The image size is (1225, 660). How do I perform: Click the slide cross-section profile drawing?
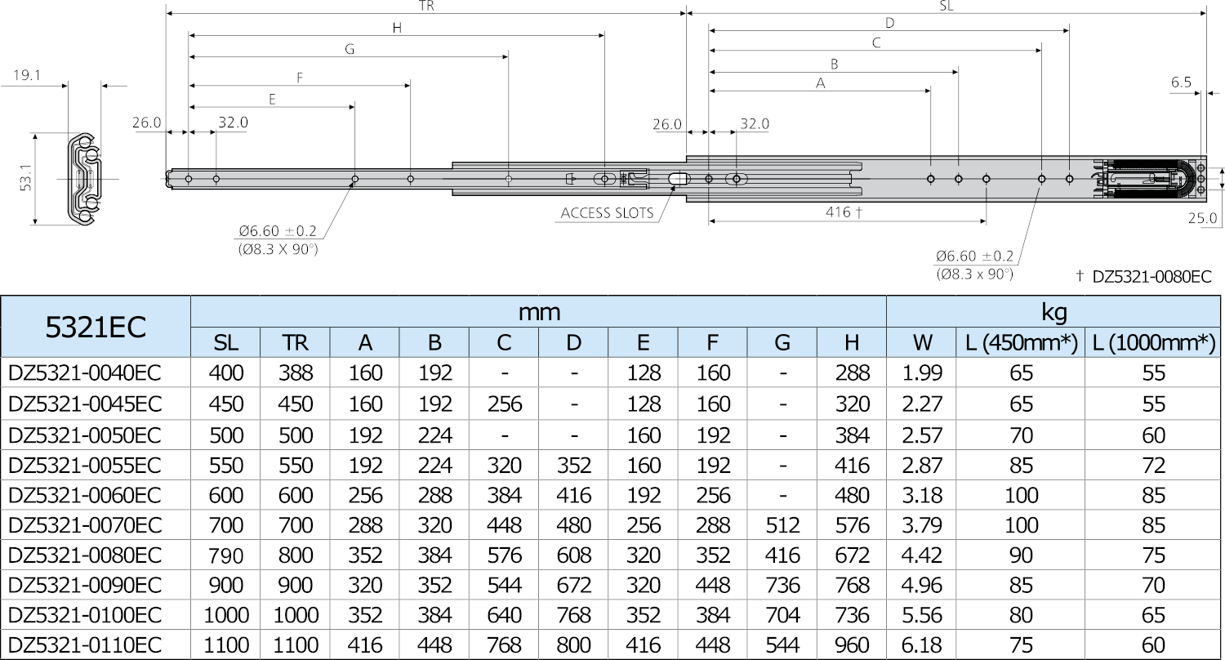(83, 178)
